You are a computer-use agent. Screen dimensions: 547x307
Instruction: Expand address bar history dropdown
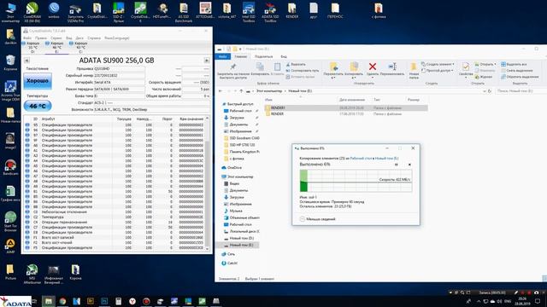coord(485,91)
